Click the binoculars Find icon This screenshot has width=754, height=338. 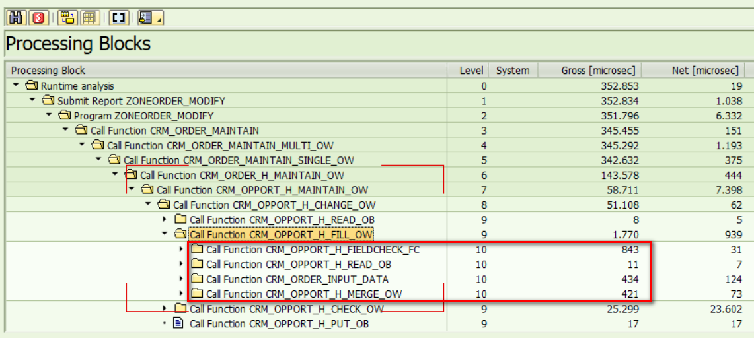tap(16, 18)
